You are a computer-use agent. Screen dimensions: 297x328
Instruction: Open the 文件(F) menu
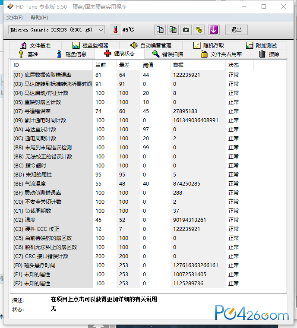14,18
